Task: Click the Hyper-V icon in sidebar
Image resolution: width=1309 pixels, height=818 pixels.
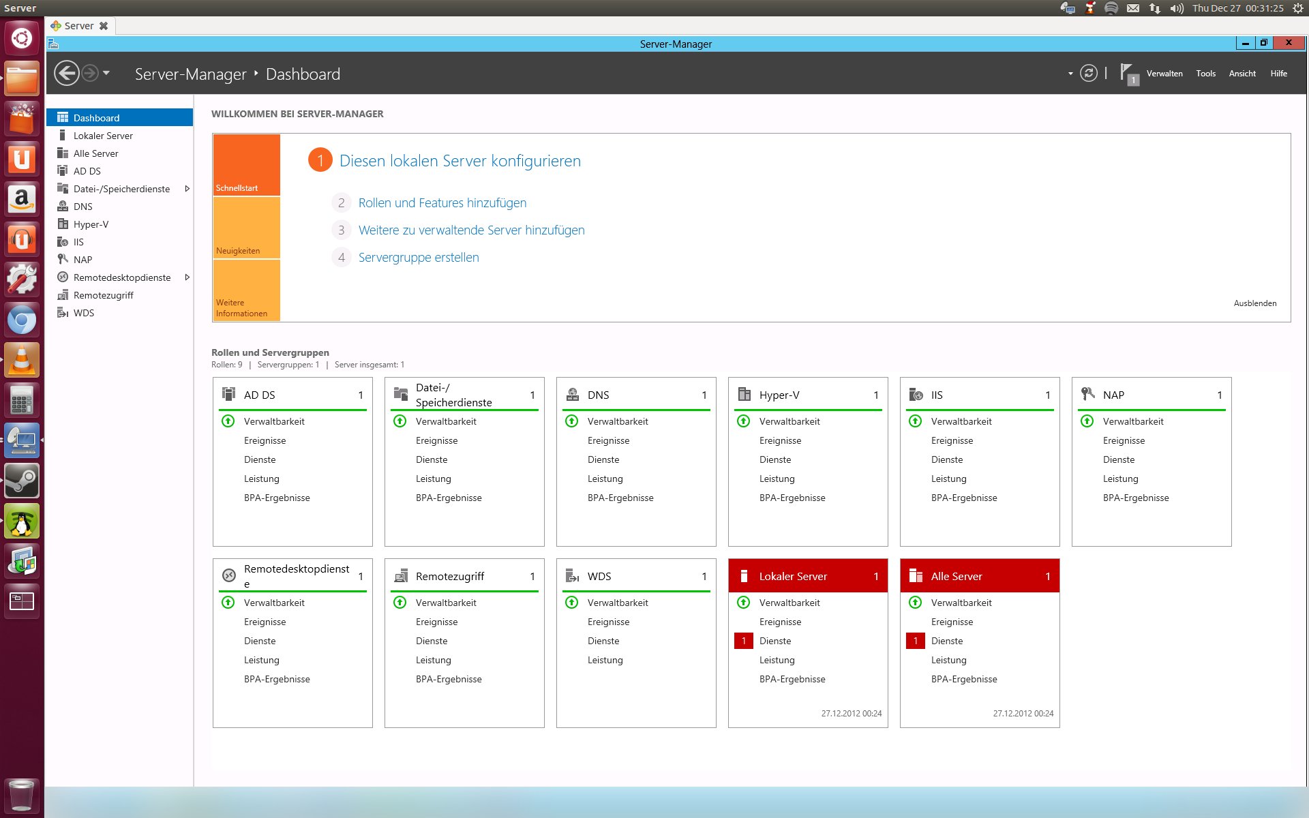Action: click(x=63, y=224)
